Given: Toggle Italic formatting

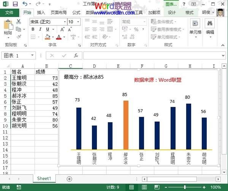Looking at the screenshot, I should [x=40, y=29].
